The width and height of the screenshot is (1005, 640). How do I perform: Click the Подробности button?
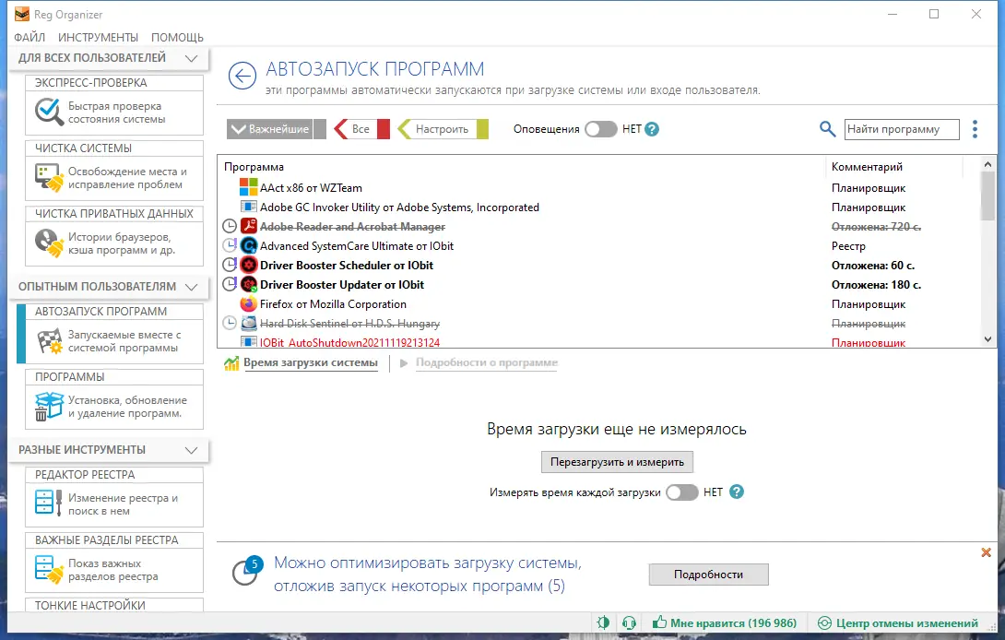point(708,574)
